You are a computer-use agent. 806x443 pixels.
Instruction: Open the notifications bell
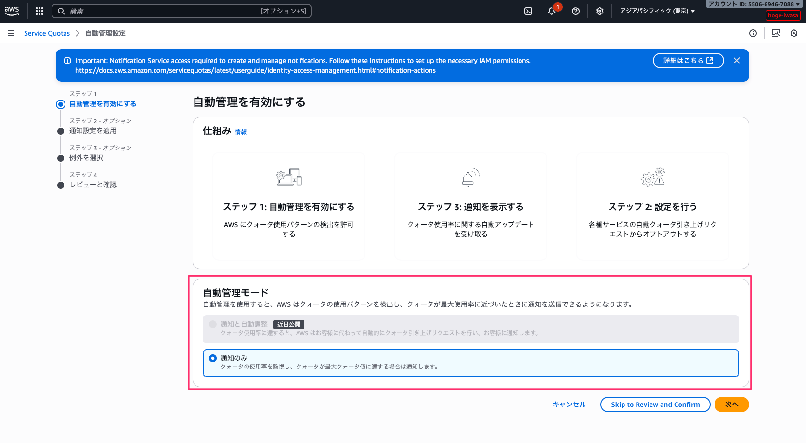tap(552, 11)
